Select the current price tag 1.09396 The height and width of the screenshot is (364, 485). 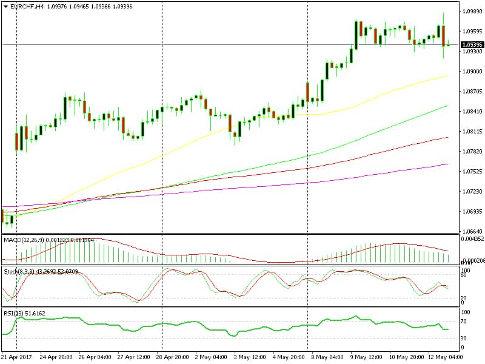pyautogui.click(x=472, y=45)
